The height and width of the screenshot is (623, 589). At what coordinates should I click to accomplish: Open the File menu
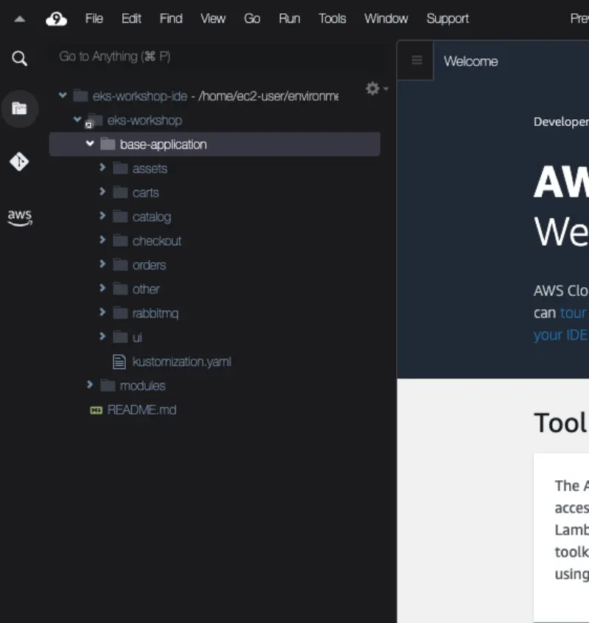[94, 19]
